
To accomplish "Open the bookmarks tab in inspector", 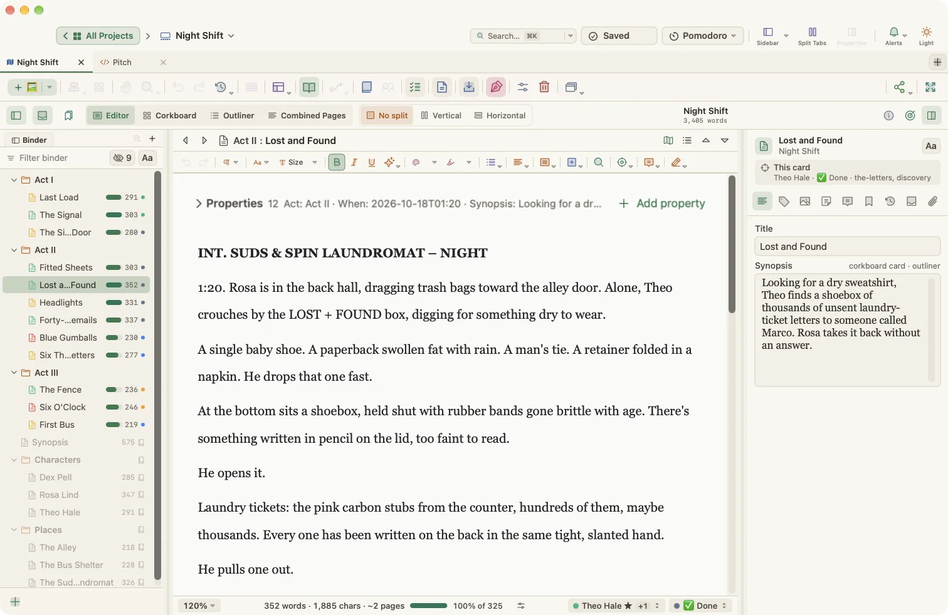I will click(869, 201).
